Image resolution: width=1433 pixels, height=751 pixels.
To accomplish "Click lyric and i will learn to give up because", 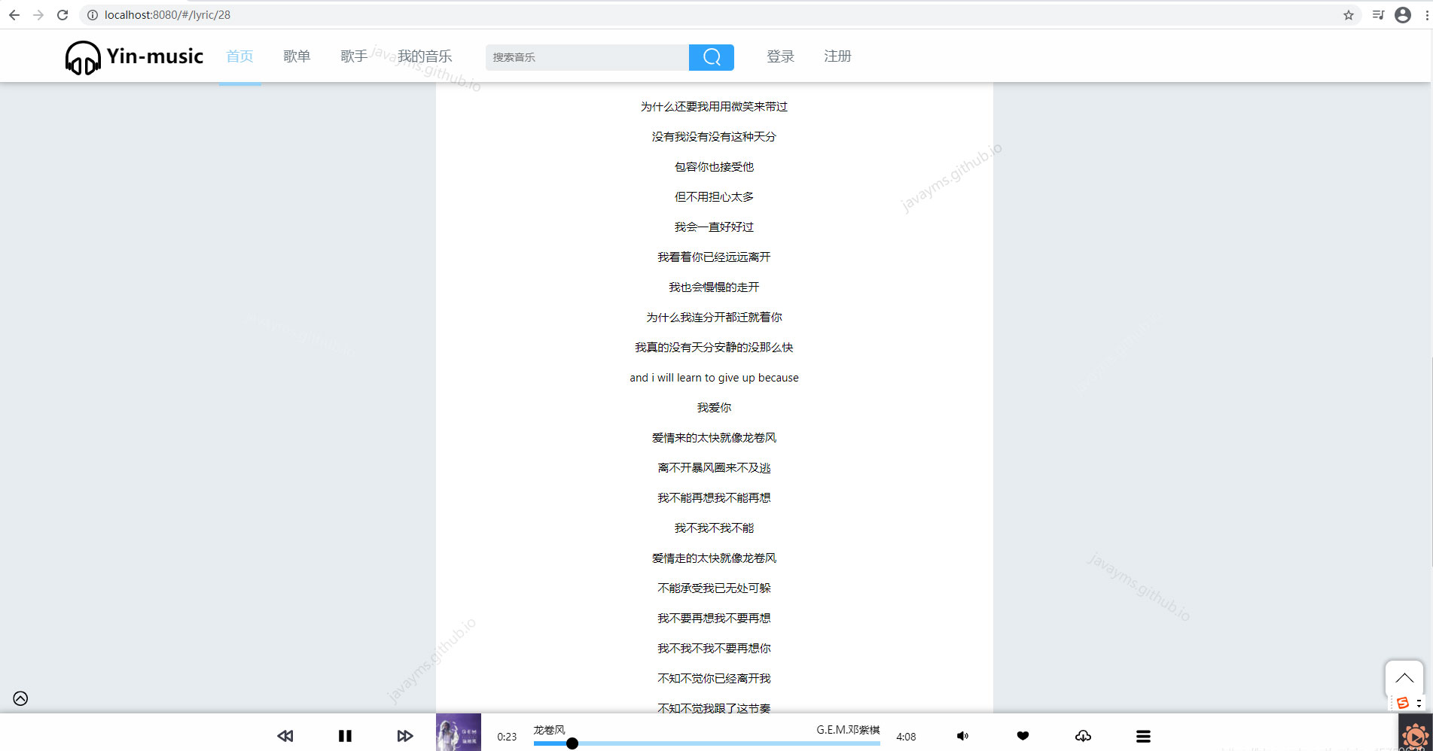I will click(714, 378).
